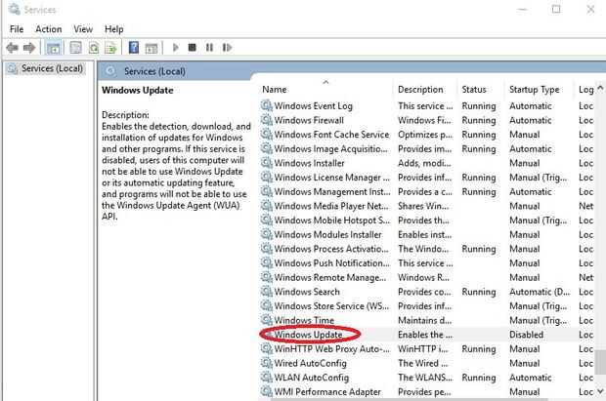Click the scroll up arrow of the services list
This screenshot has height=401, width=606.
600,88
